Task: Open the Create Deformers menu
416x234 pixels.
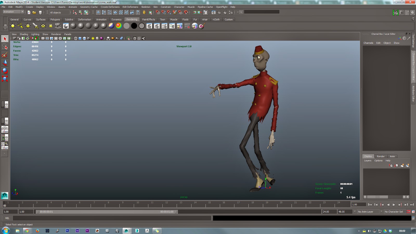Action: (x=110, y=7)
